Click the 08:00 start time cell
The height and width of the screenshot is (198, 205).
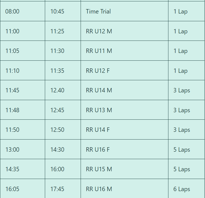pyautogui.click(x=23, y=11)
